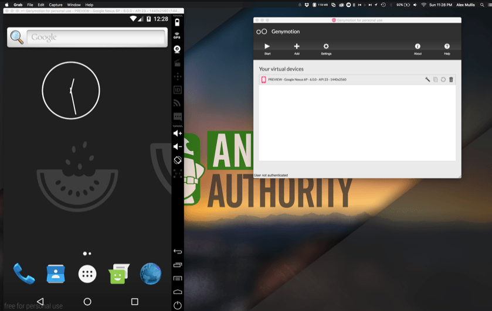
Task: Open the battery widget in emulator sidebar
Action: tap(177, 22)
